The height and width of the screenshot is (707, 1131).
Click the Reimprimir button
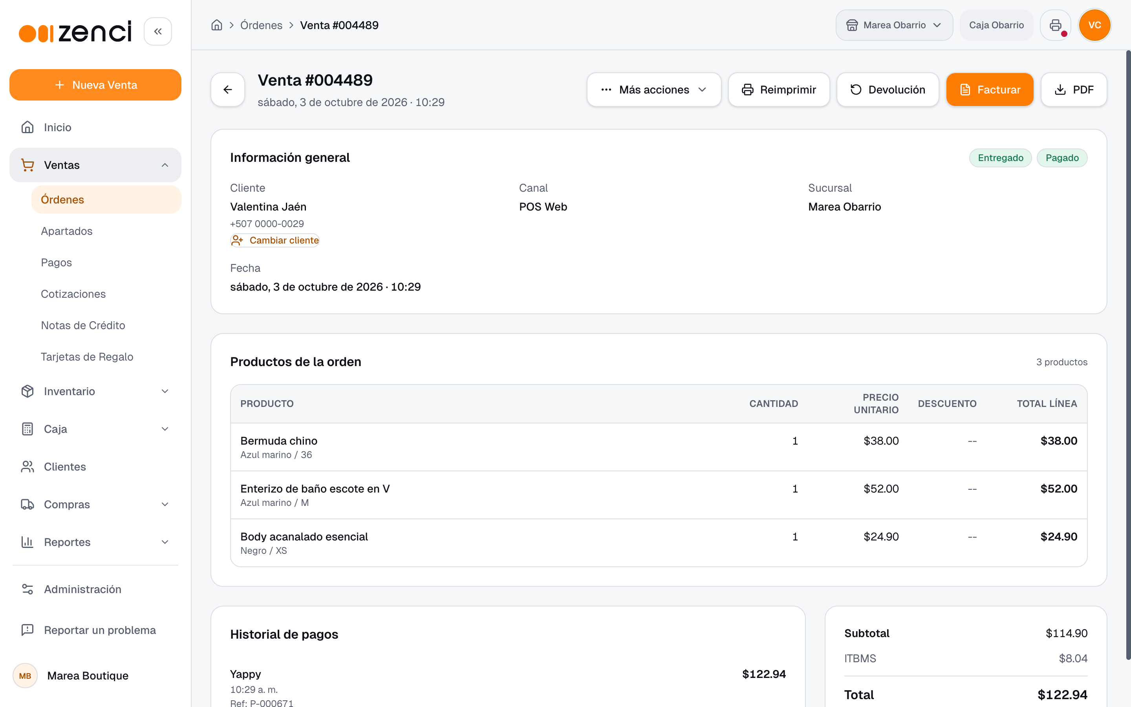pos(779,89)
